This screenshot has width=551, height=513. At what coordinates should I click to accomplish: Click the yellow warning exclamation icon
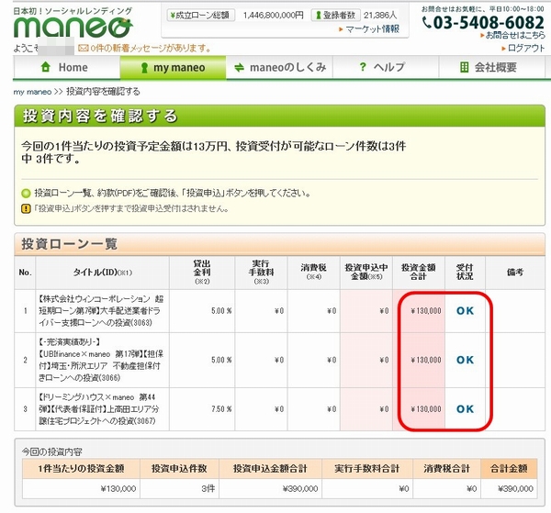click(26, 208)
